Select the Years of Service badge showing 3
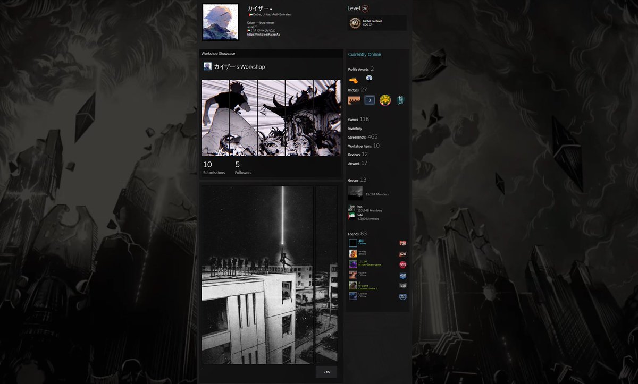Viewport: 638px width, 384px height. click(370, 100)
